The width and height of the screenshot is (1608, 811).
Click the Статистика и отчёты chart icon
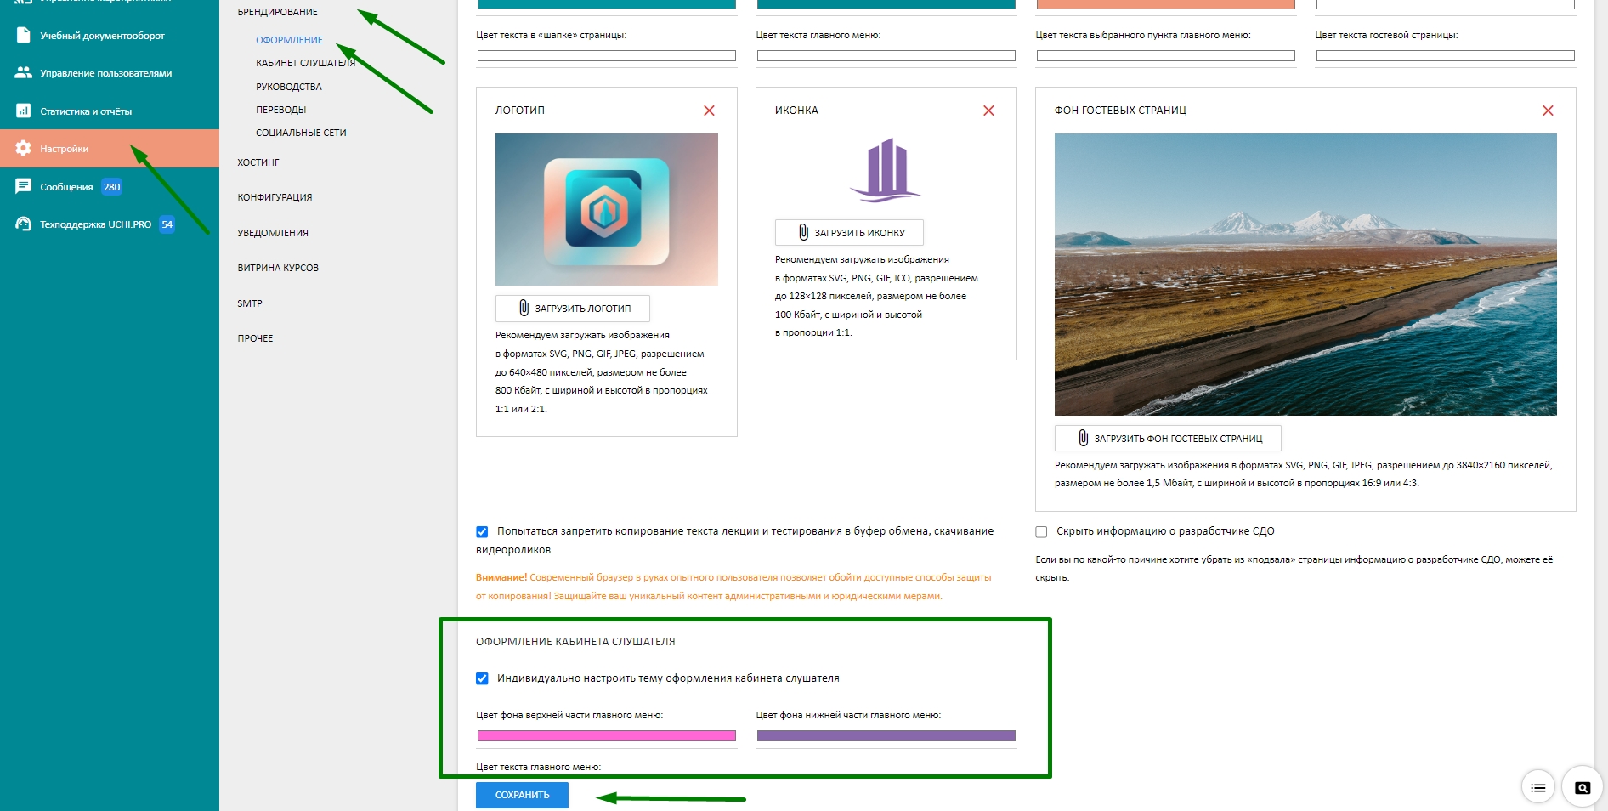24,111
